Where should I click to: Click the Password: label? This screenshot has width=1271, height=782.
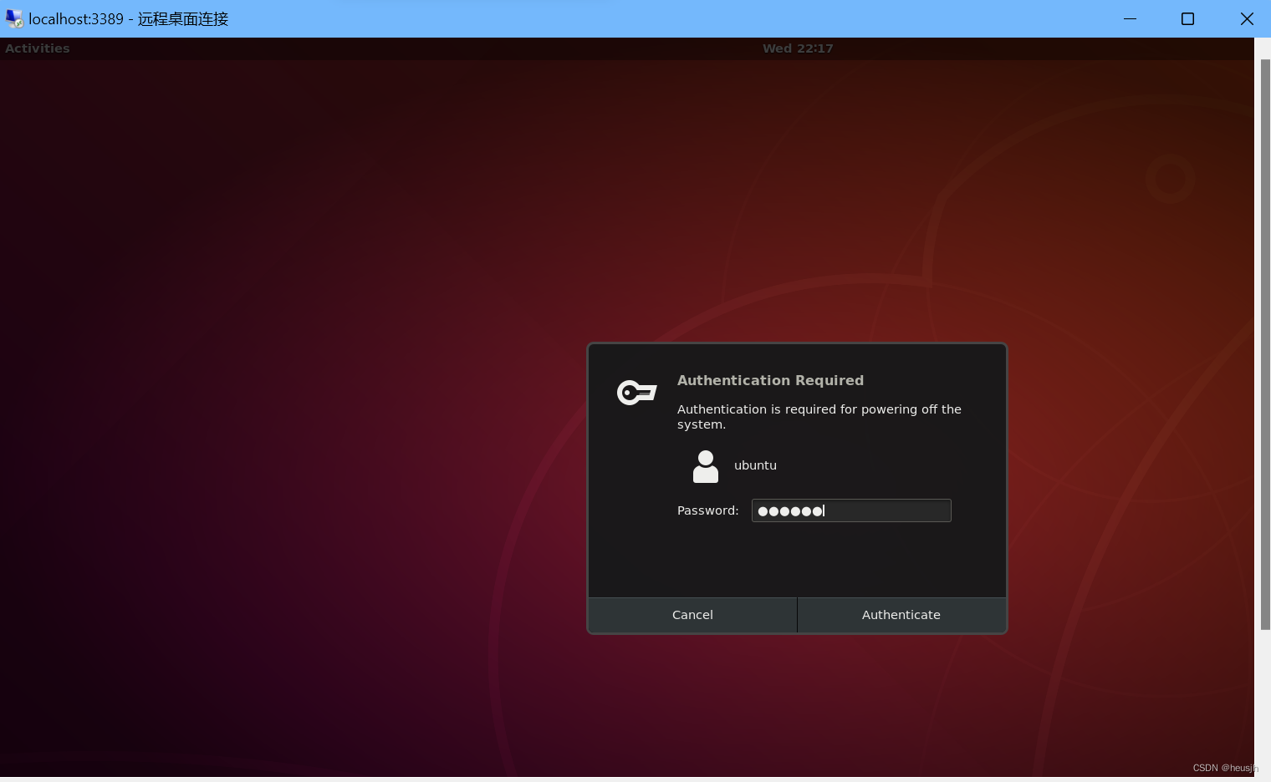click(707, 510)
